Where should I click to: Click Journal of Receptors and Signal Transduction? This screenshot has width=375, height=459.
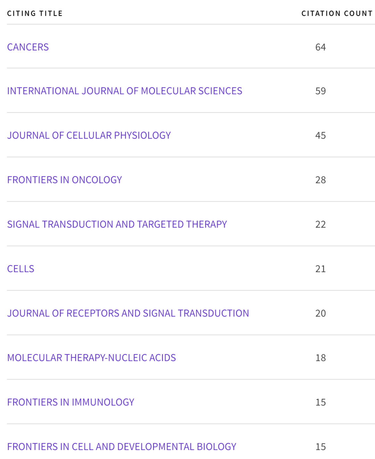click(x=128, y=313)
